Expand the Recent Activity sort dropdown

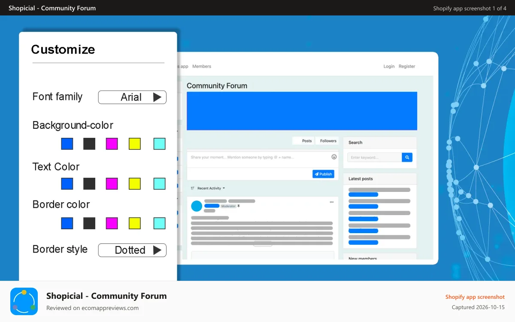tap(208, 188)
